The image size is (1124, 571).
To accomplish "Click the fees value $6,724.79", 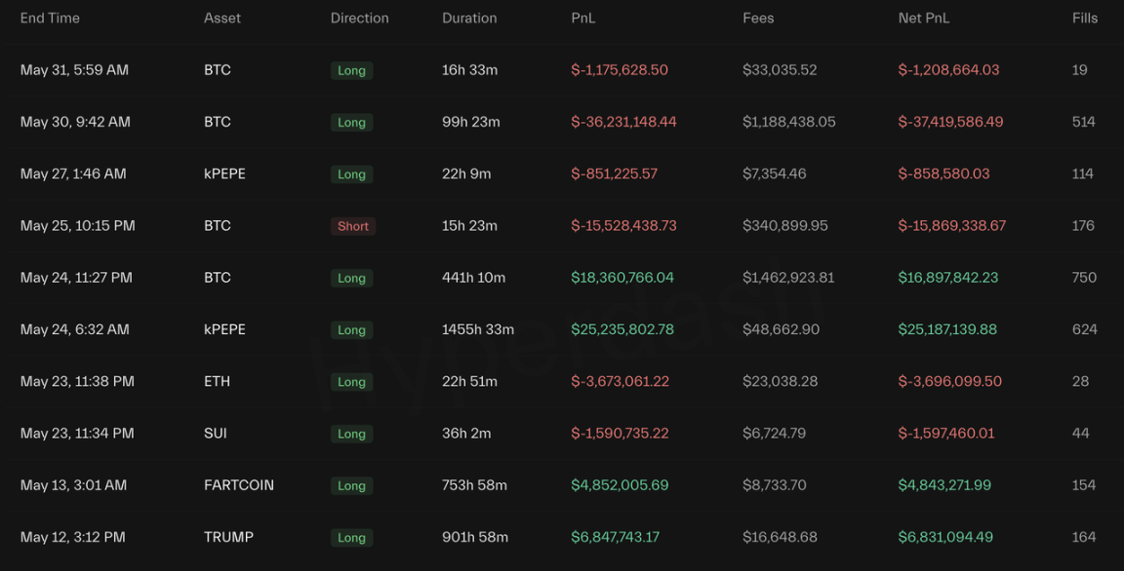I will [x=774, y=434].
